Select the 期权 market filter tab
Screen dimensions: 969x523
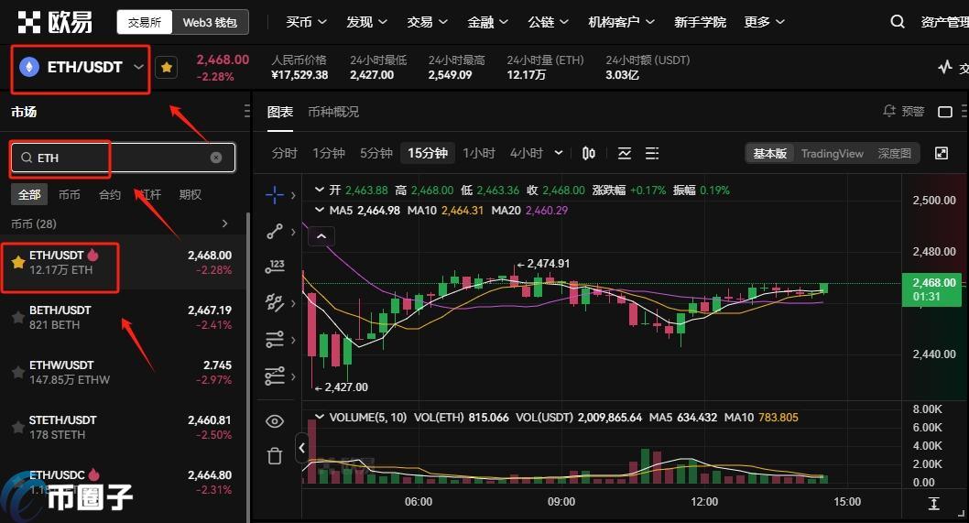click(191, 195)
